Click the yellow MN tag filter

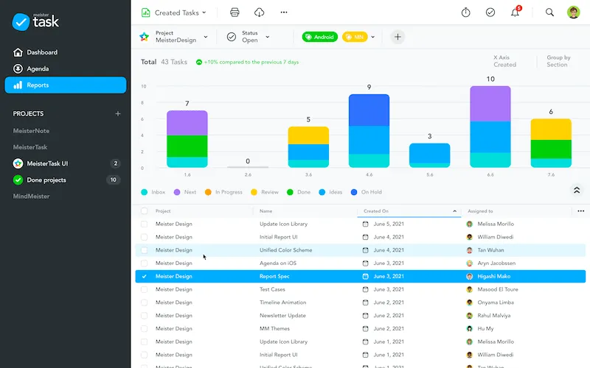click(355, 37)
